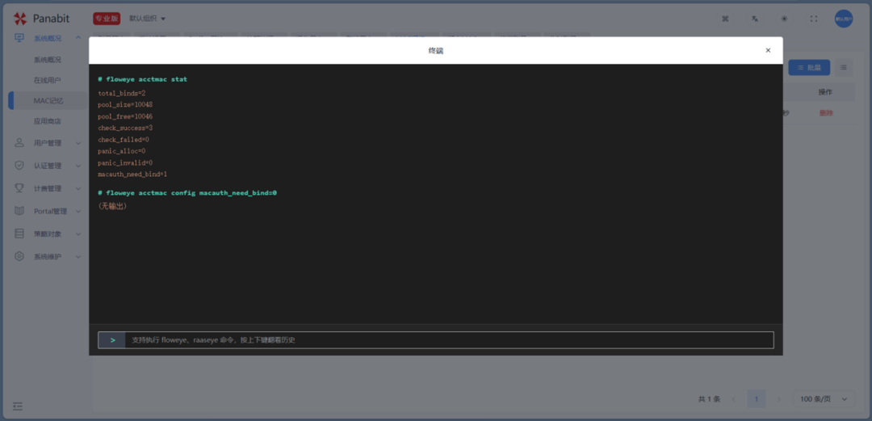Click the 终端 dialog title
872x421 pixels.
435,51
